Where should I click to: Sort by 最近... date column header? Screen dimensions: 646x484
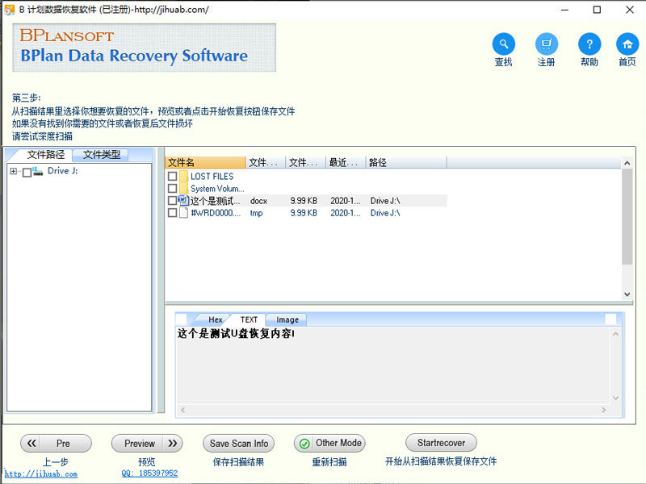click(x=346, y=163)
